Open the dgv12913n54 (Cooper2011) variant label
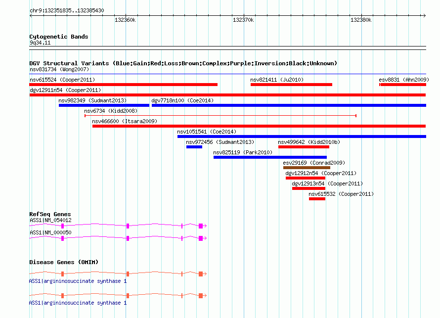The image size is (440, 318). 327,183
